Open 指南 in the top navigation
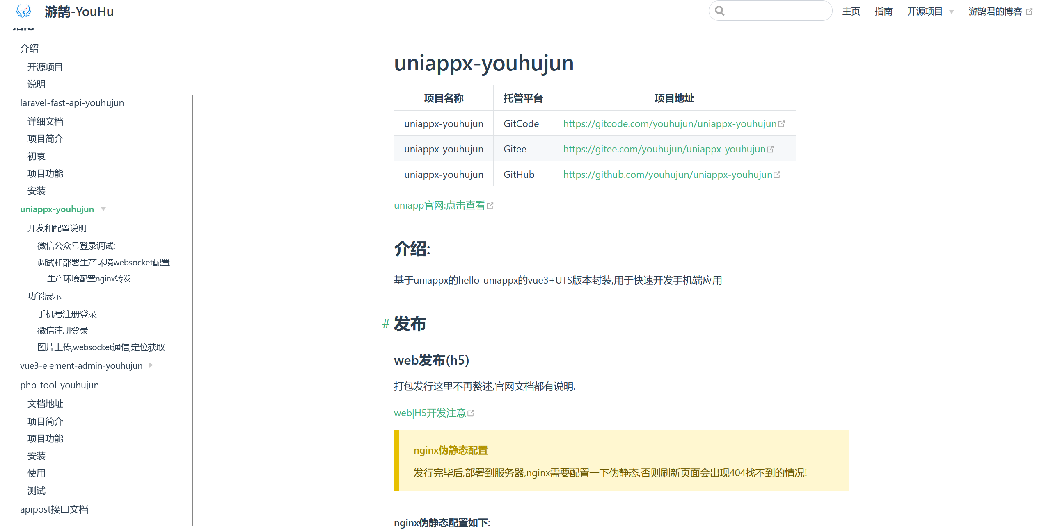Viewport: 1046px width, 531px height. [883, 11]
